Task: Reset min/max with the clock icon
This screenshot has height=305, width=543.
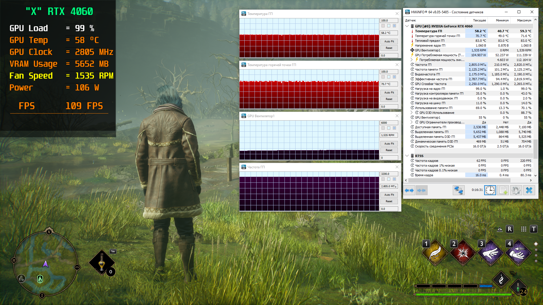Action: (x=490, y=190)
